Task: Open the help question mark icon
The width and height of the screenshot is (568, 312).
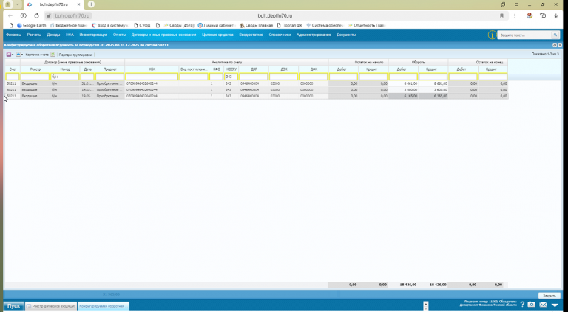Action: (x=522, y=305)
